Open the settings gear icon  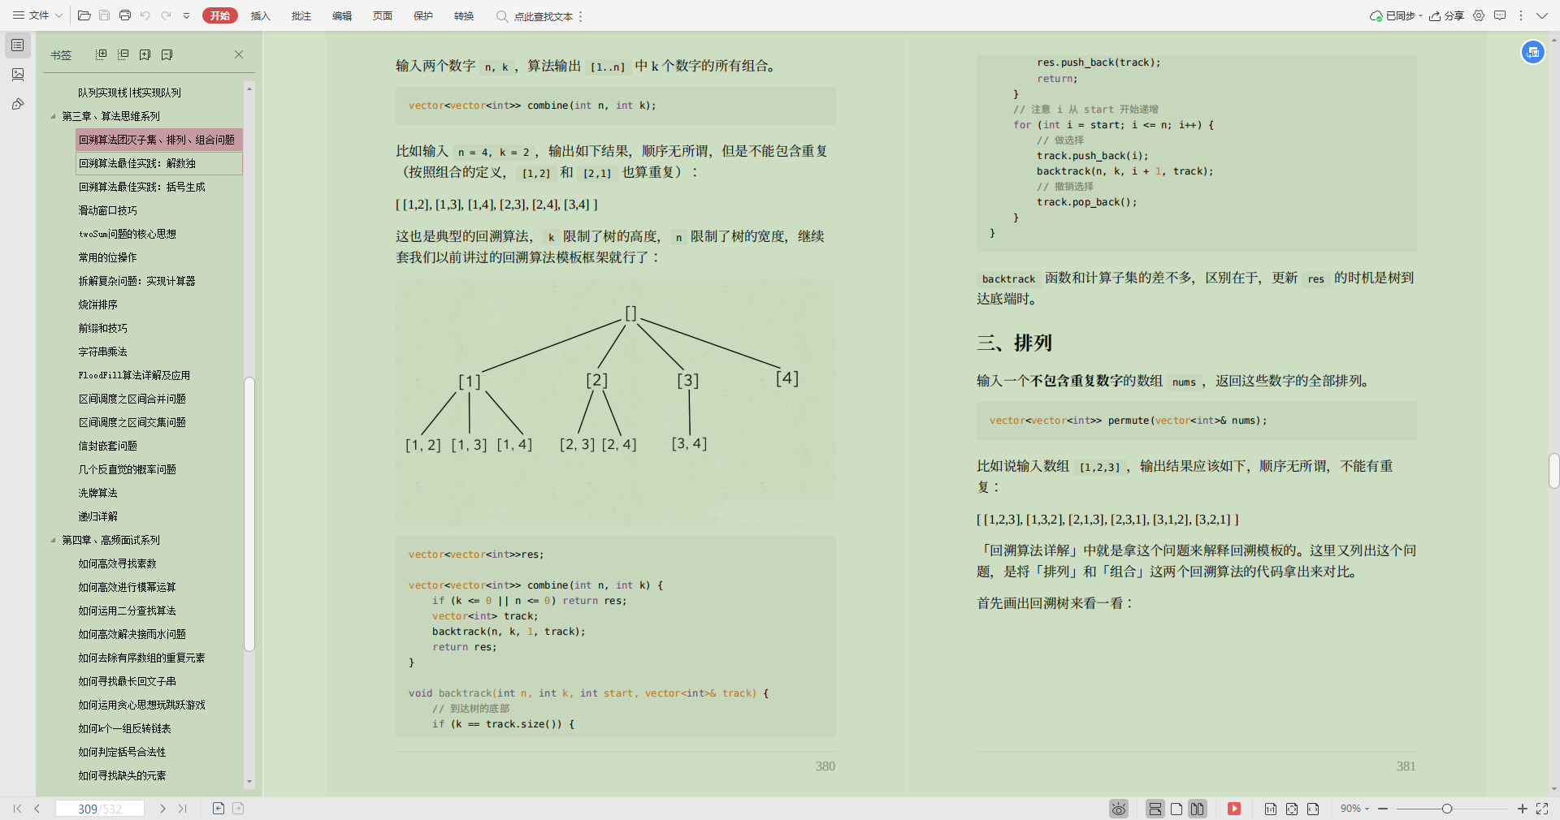point(1479,15)
